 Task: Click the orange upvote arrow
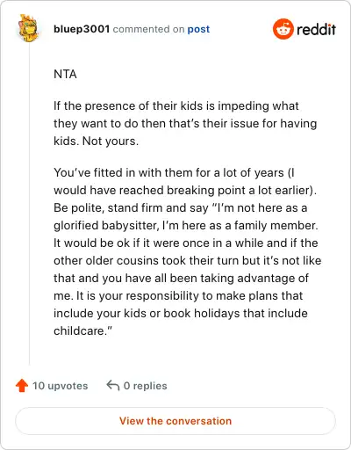coord(22,386)
